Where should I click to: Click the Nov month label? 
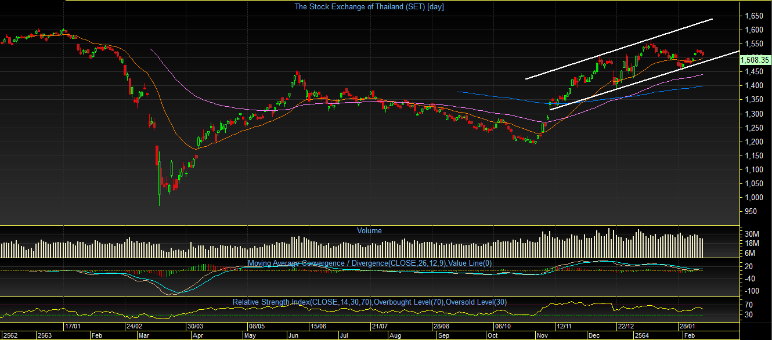coord(543,335)
